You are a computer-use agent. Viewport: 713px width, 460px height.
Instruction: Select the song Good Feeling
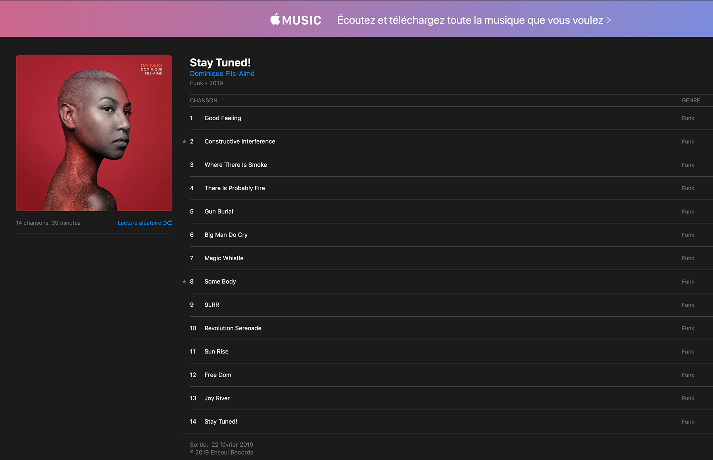tap(222, 118)
